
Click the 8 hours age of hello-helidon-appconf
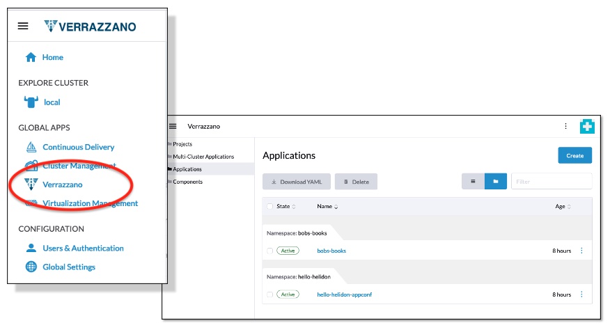[x=562, y=294]
